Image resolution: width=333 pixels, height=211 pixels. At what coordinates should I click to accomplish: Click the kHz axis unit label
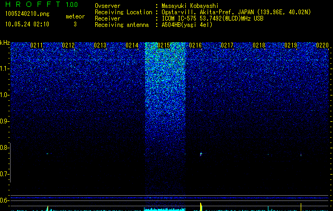pyautogui.click(x=5, y=43)
